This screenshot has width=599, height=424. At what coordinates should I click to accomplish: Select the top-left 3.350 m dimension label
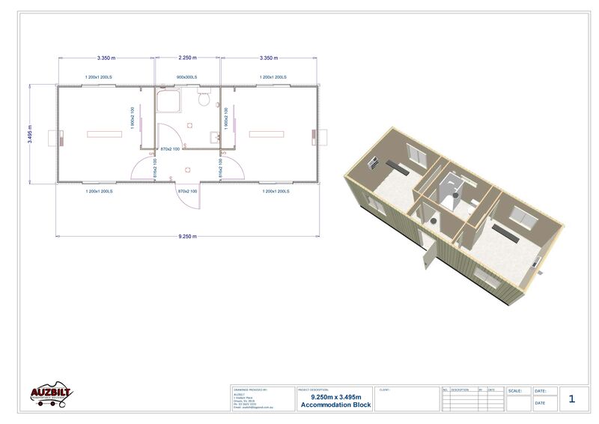106,58
